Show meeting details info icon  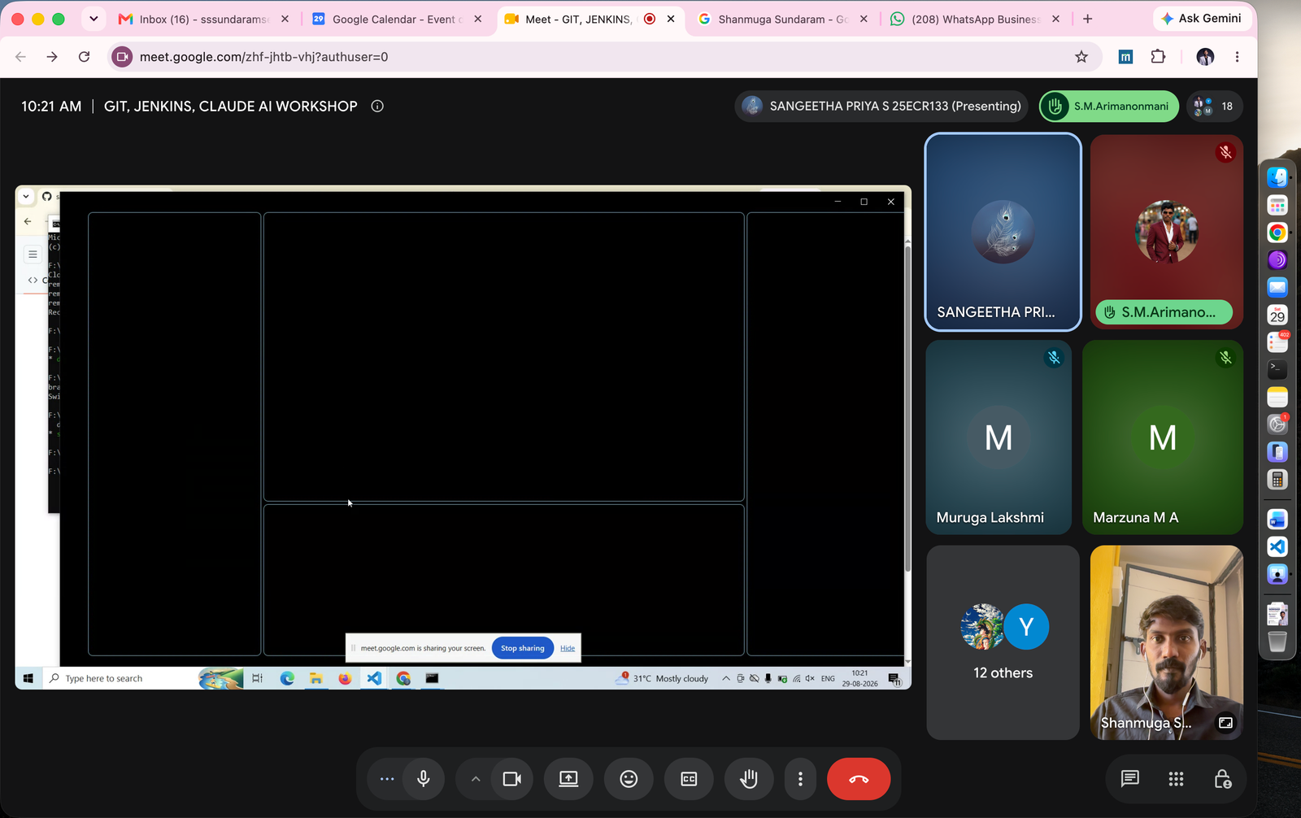(377, 106)
